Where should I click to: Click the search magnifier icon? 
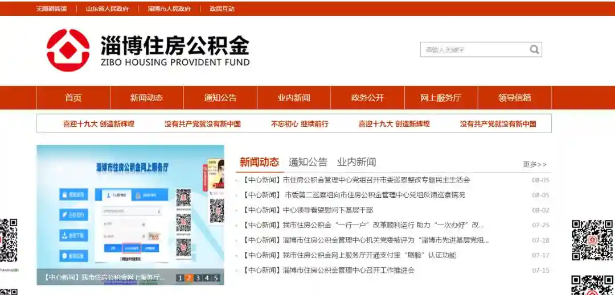[x=534, y=49]
